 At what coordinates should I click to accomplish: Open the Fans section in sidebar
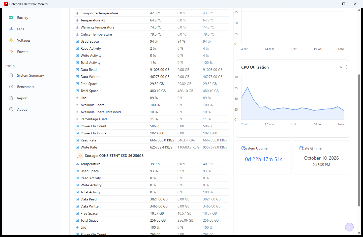pyautogui.click(x=21, y=29)
